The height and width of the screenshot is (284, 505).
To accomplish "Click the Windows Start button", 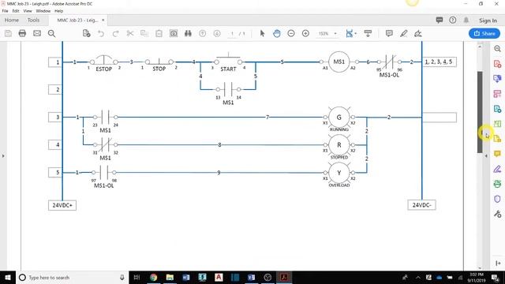I will tap(7, 278).
